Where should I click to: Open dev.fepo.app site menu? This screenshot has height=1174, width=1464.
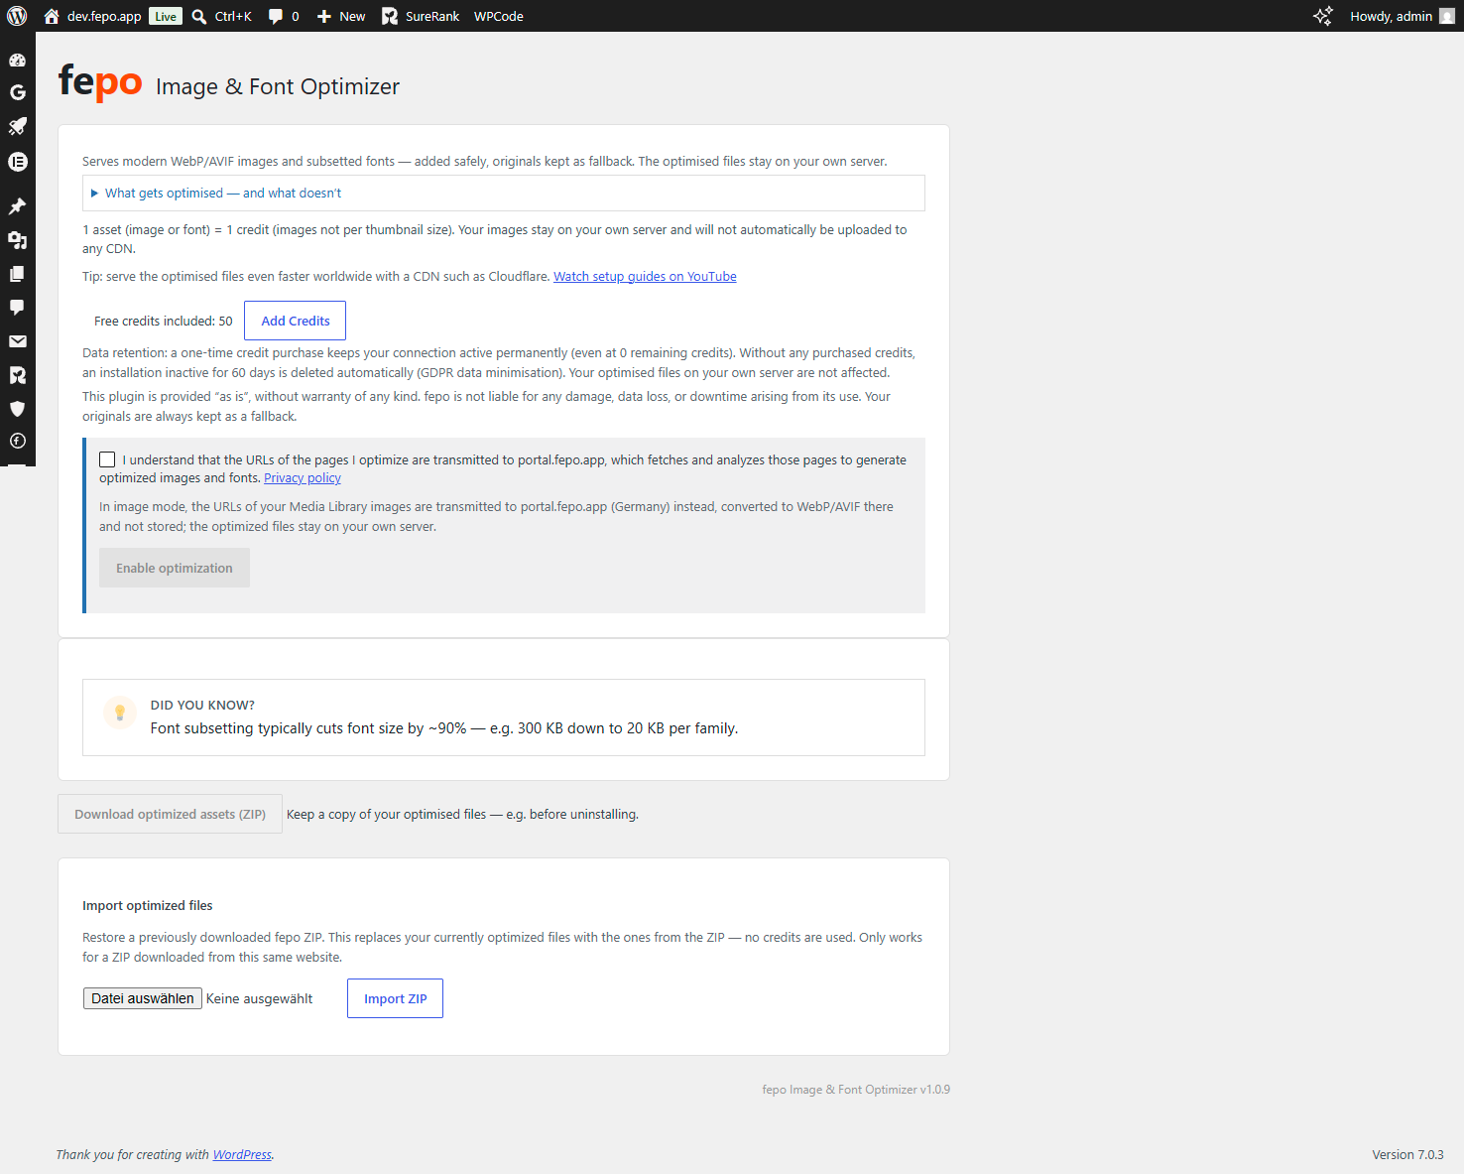(104, 16)
